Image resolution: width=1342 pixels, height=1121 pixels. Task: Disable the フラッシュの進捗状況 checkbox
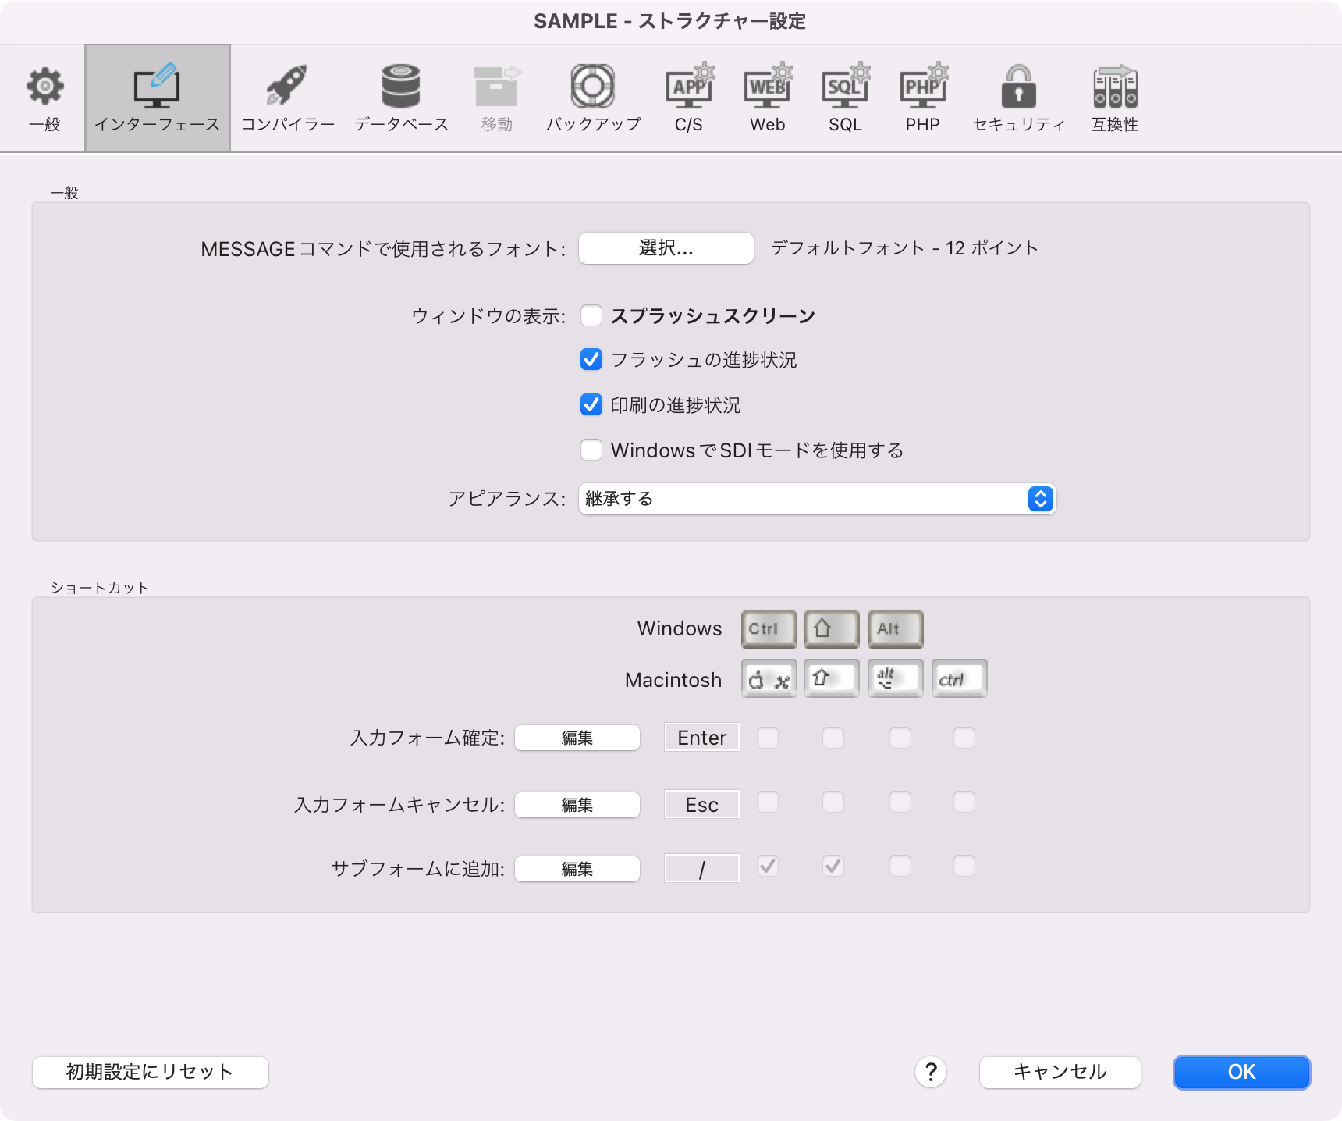point(591,359)
